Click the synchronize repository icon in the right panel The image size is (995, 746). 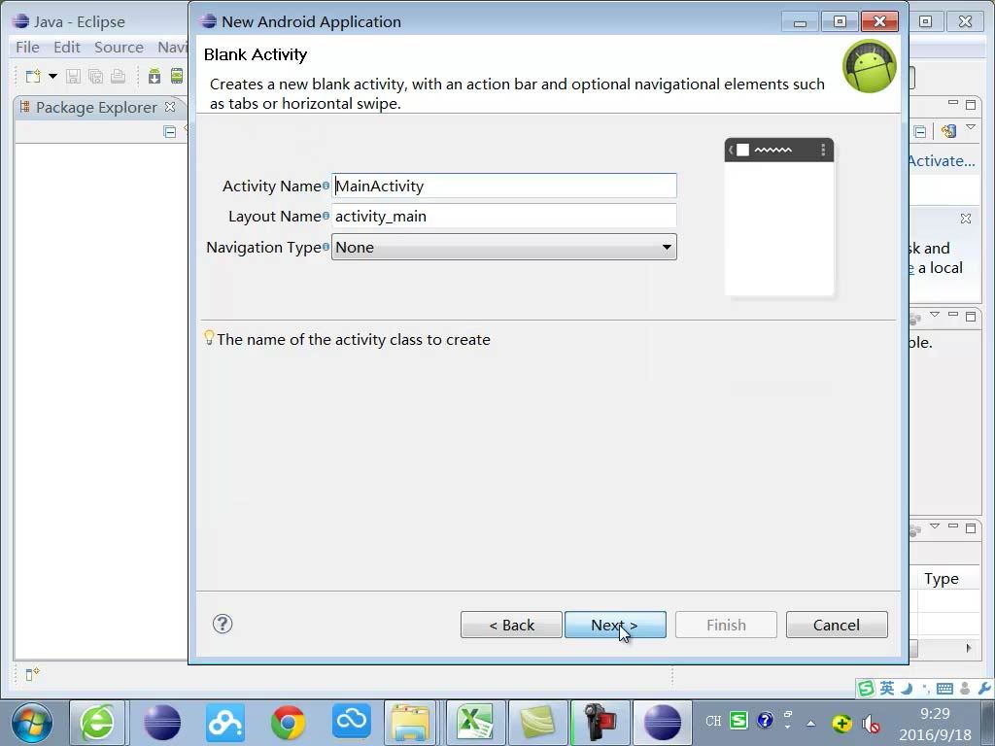(x=948, y=131)
